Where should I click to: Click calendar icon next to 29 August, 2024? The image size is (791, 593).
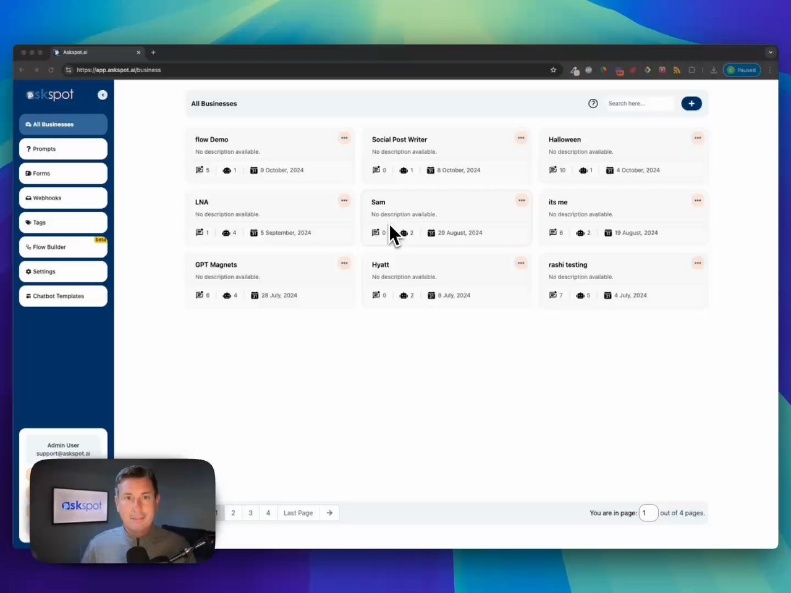[x=431, y=233]
